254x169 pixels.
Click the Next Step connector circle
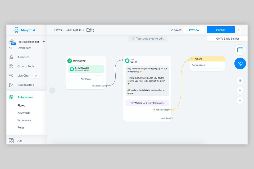tap(171, 118)
